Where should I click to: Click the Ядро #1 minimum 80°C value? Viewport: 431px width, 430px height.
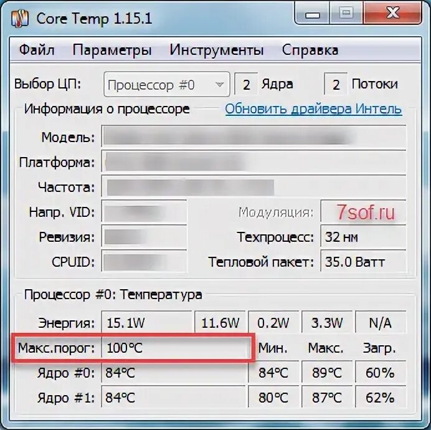(x=273, y=397)
